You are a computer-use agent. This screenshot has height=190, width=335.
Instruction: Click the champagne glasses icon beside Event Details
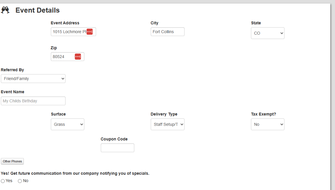(x=5, y=10)
